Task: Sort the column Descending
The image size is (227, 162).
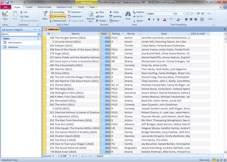Action: (58, 17)
